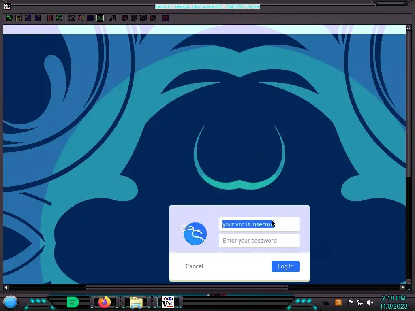The width and height of the screenshot is (415, 311).
Task: Click the vertical scrollbar down arrow
Action: tap(409, 281)
